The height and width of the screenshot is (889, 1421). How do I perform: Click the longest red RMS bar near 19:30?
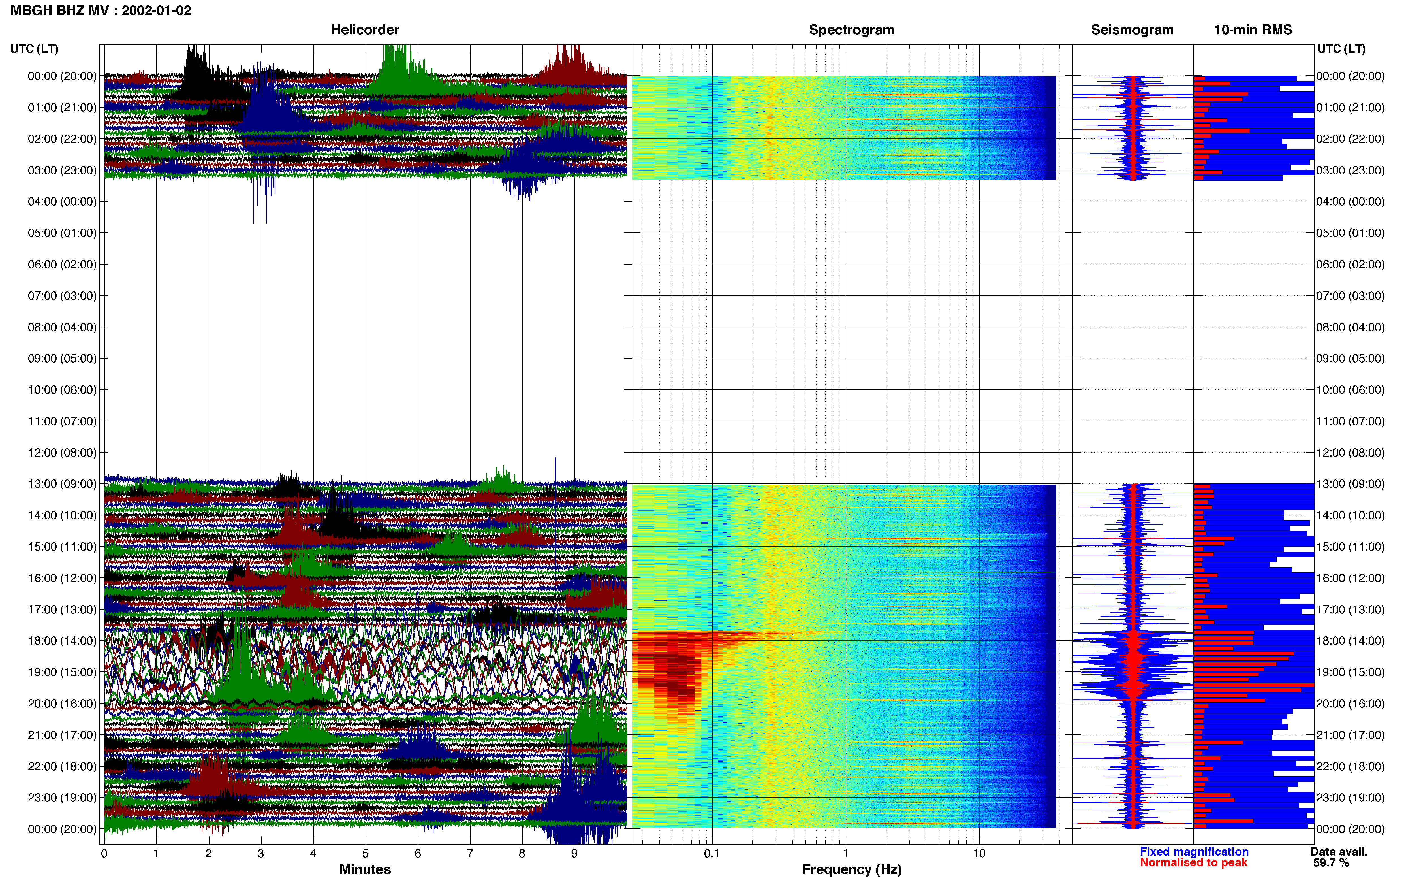click(1253, 685)
